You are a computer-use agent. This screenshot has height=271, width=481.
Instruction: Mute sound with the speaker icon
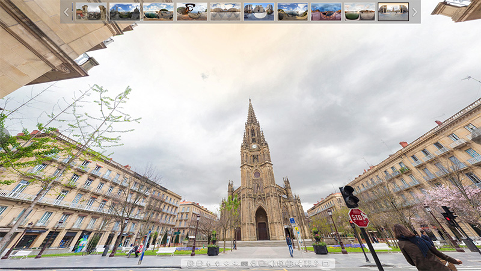(x=271, y=264)
